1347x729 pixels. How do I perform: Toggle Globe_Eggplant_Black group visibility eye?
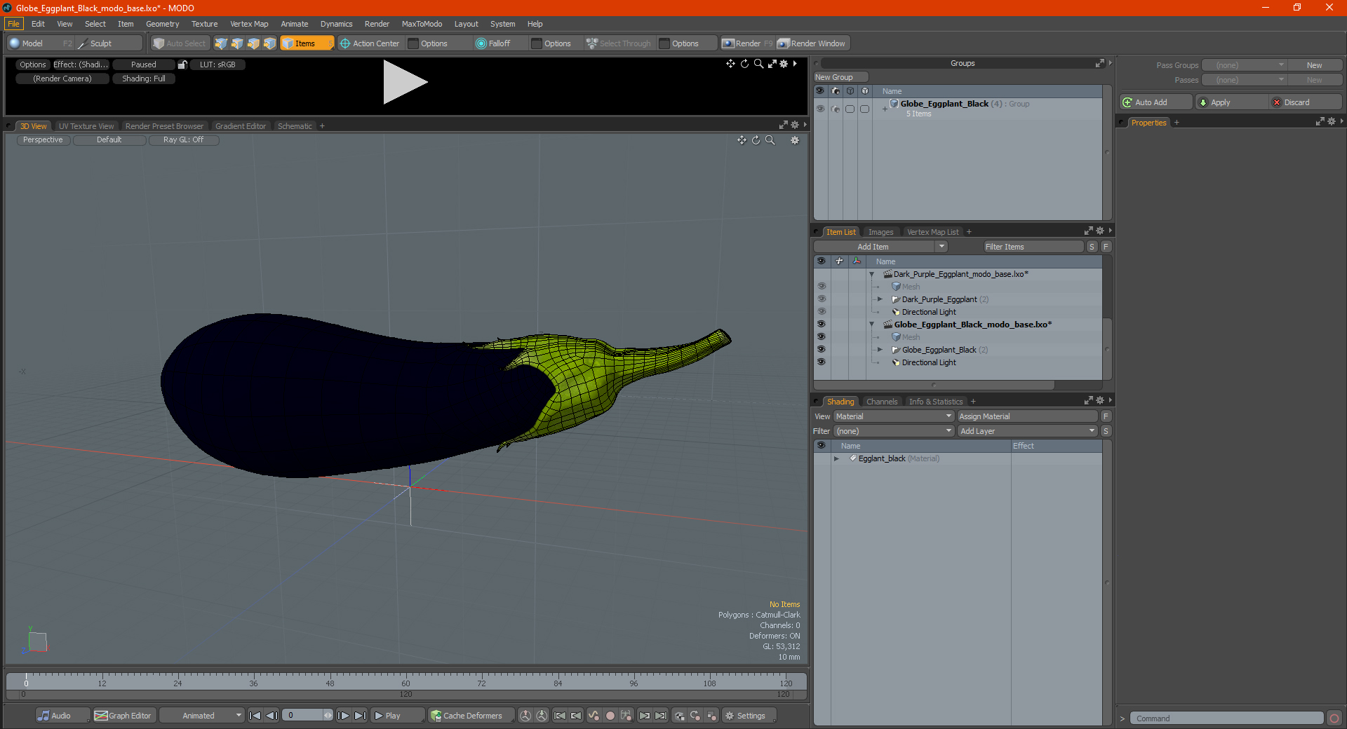point(820,109)
